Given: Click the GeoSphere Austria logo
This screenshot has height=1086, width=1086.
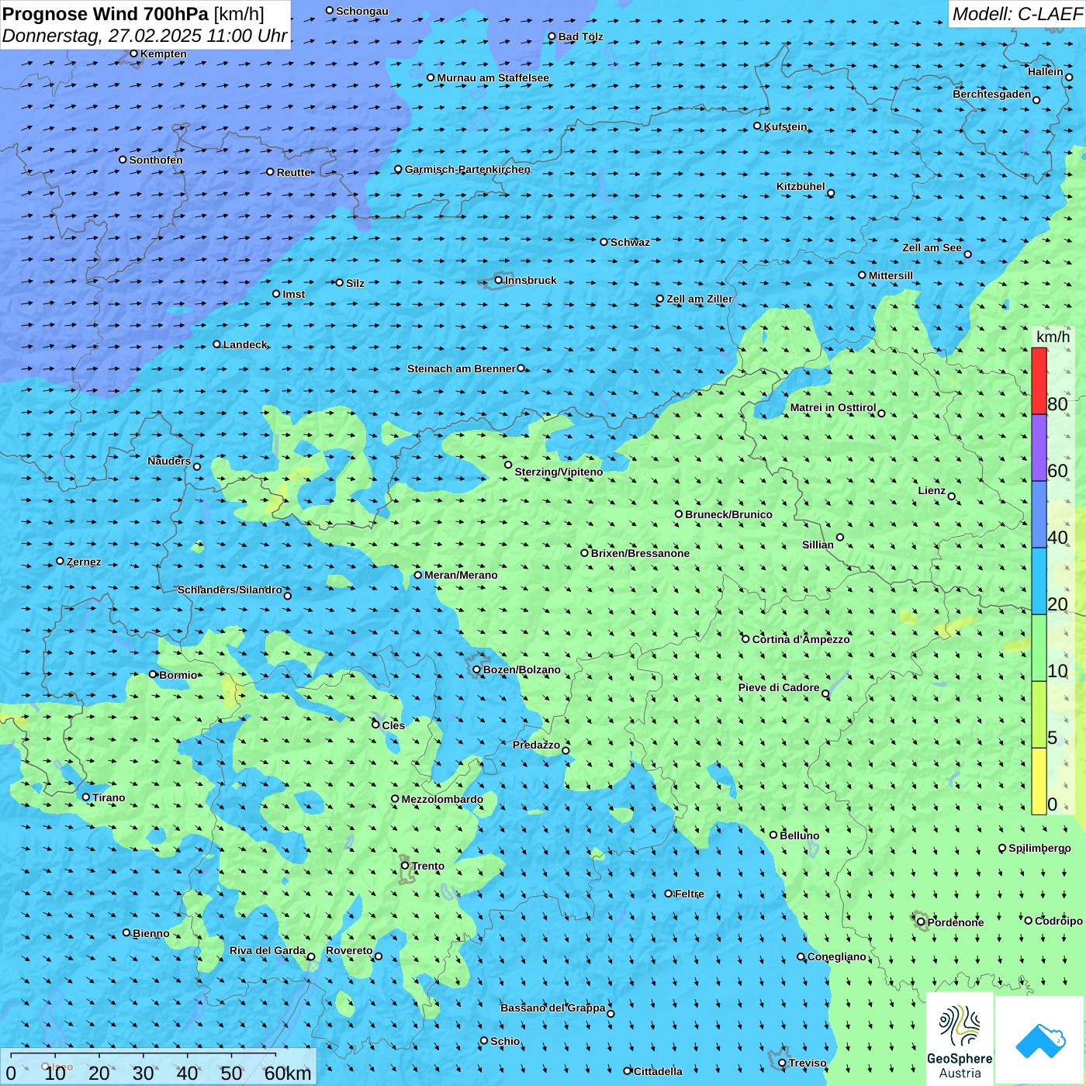Looking at the screenshot, I should 960,1038.
